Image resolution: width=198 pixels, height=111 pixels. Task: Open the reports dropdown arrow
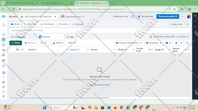pyautogui.click(x=170, y=43)
